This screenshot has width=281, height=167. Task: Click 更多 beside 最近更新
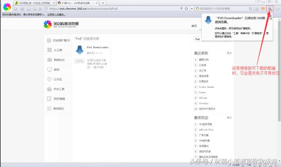point(229,53)
